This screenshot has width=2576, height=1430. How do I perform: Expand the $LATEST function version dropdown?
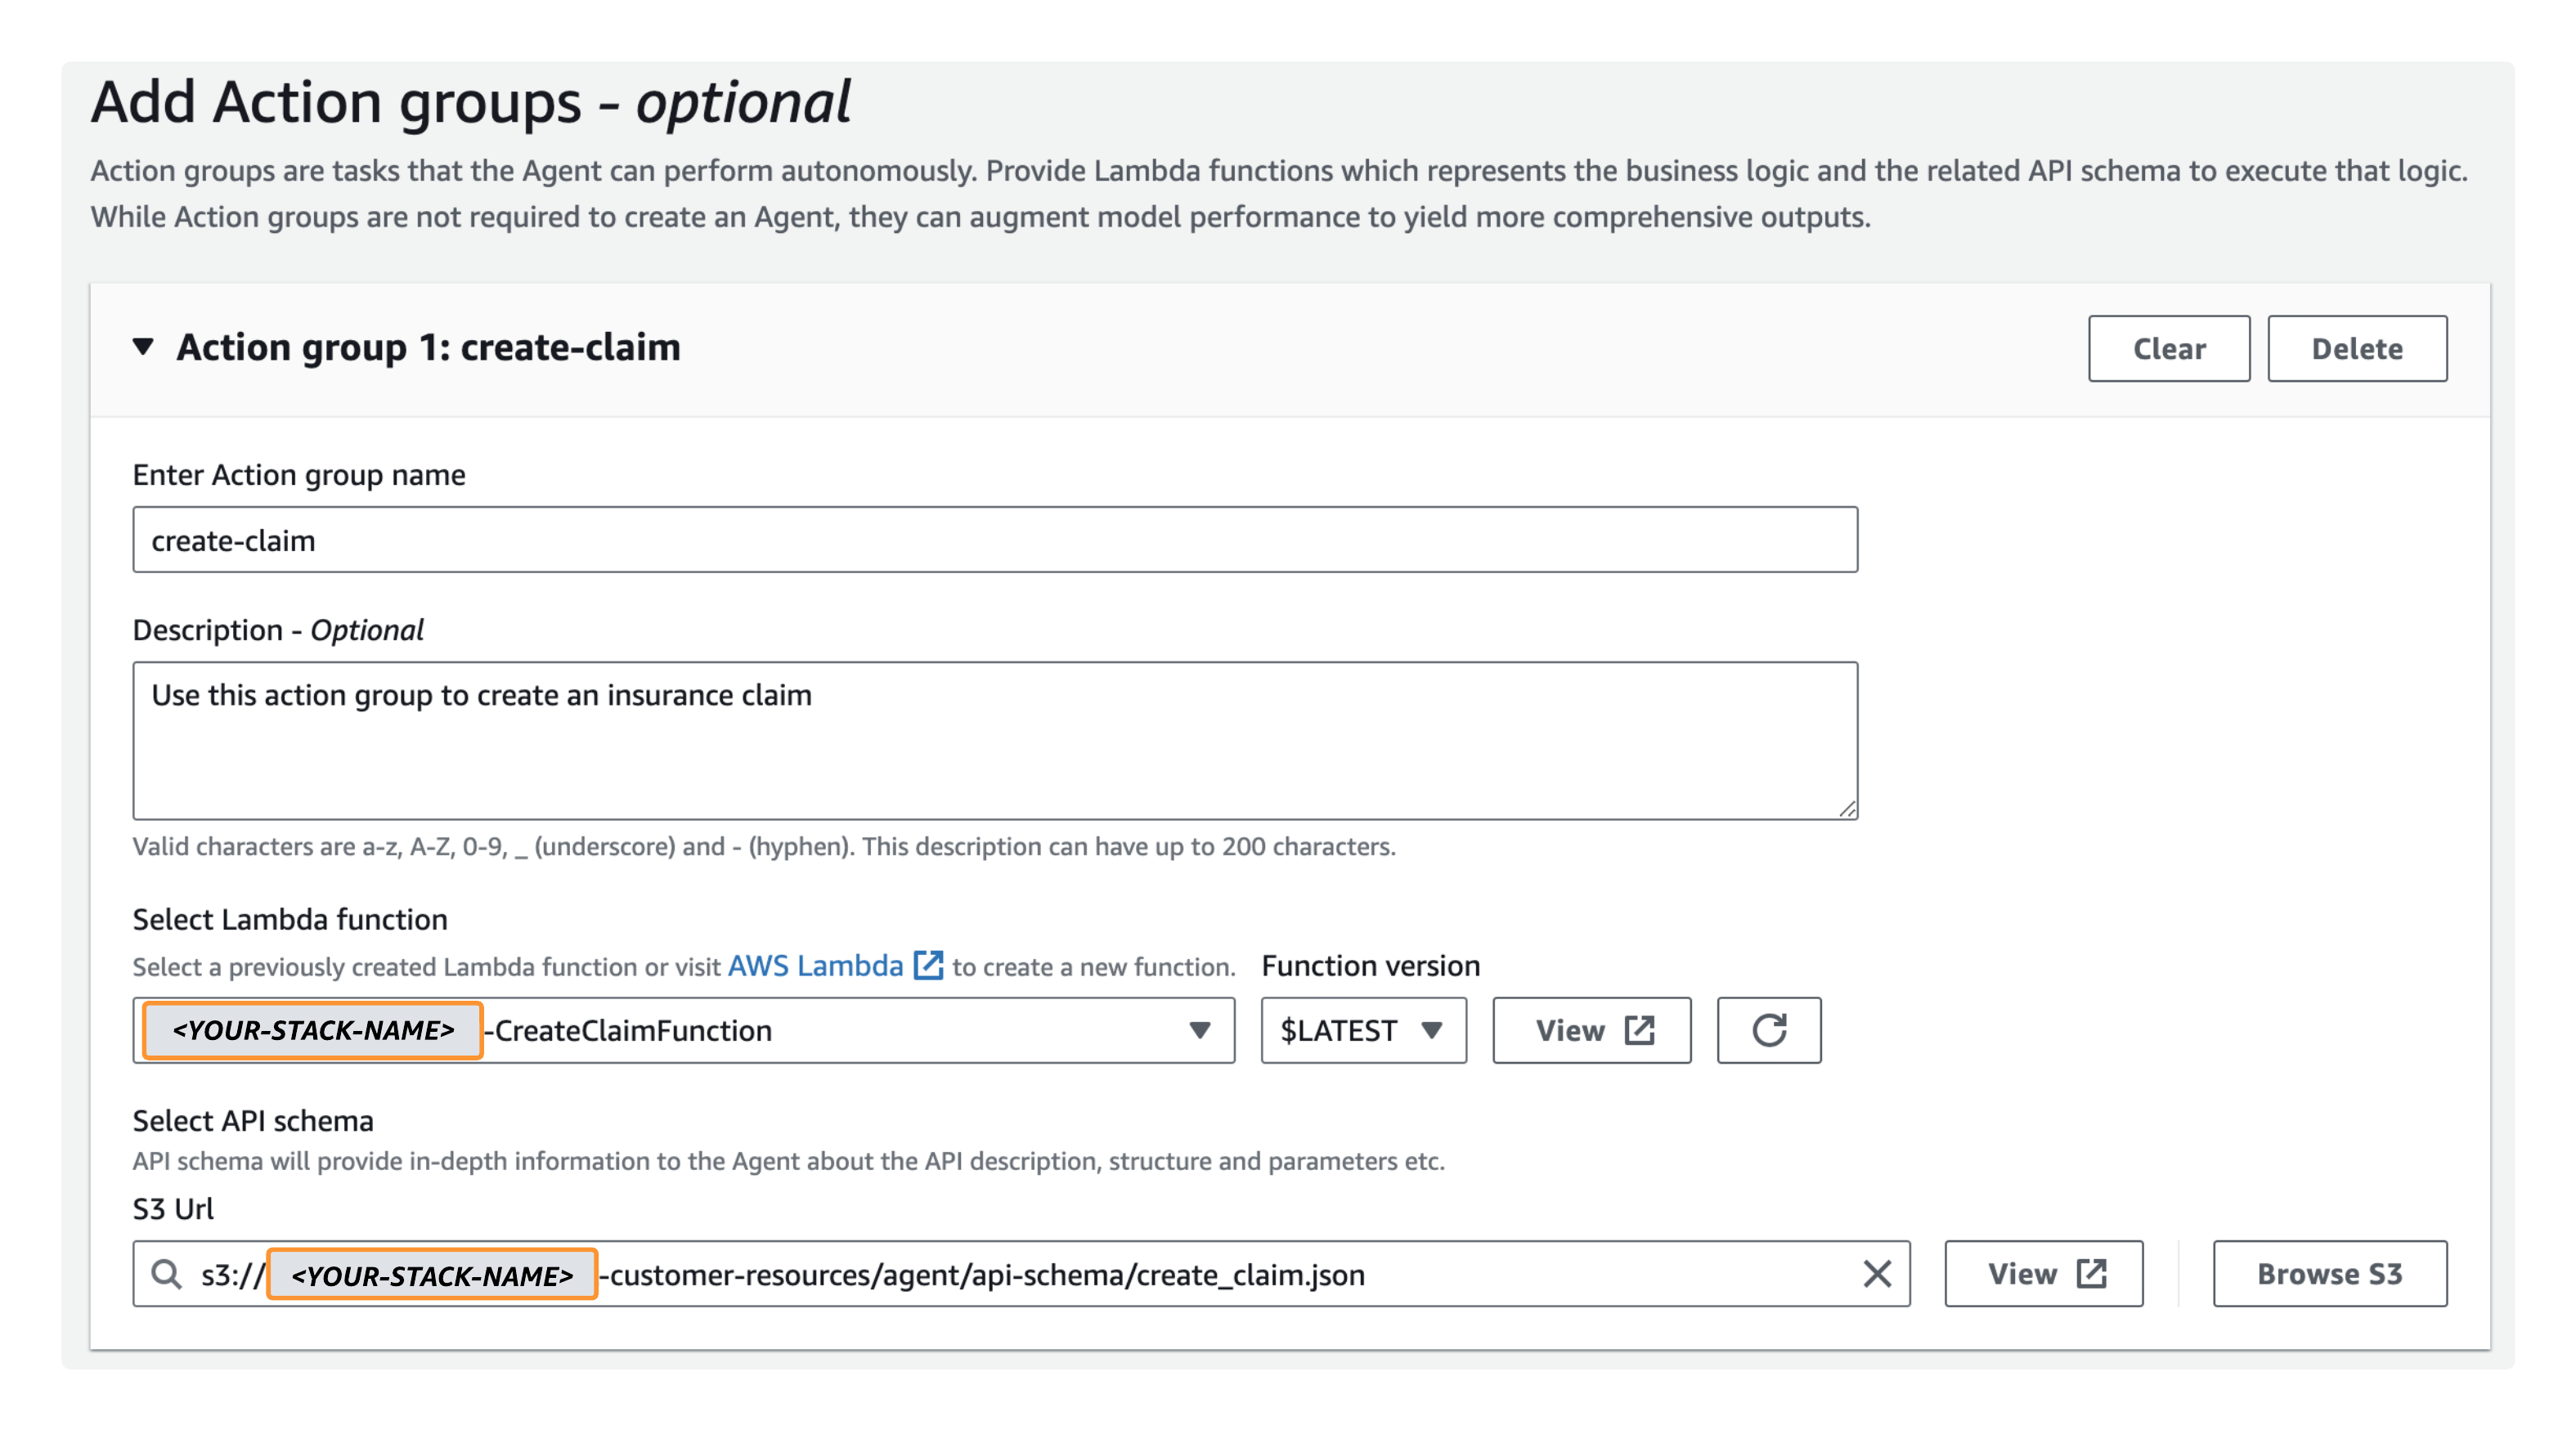(x=1363, y=1030)
